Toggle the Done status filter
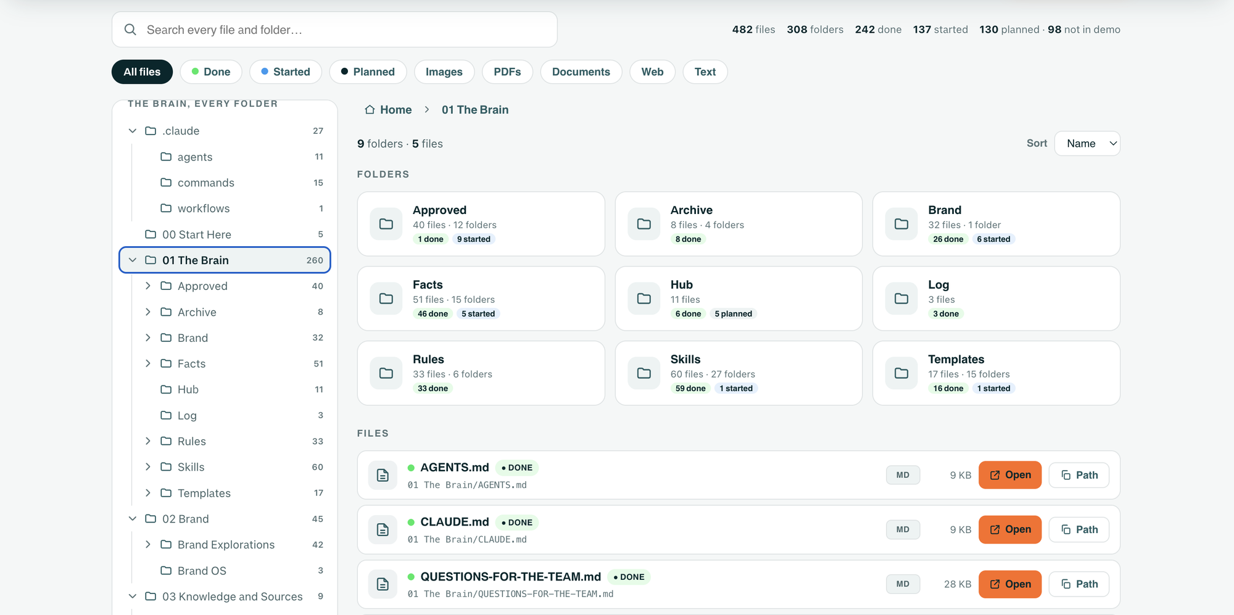Screen dimensions: 1234x615 pyautogui.click(x=211, y=72)
